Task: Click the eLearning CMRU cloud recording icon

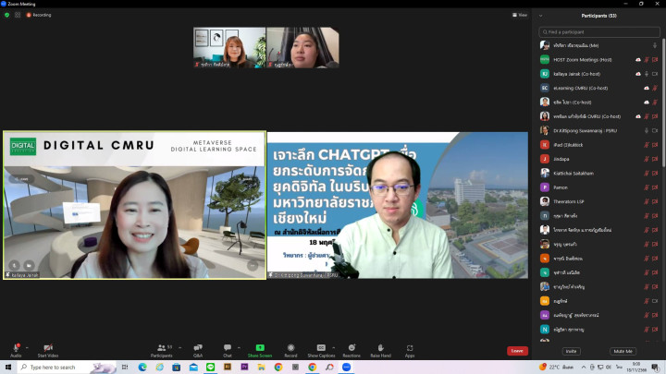Action: [x=647, y=89]
